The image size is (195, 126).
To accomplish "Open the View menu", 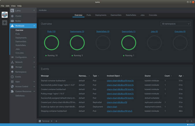I will [x=13, y=6].
